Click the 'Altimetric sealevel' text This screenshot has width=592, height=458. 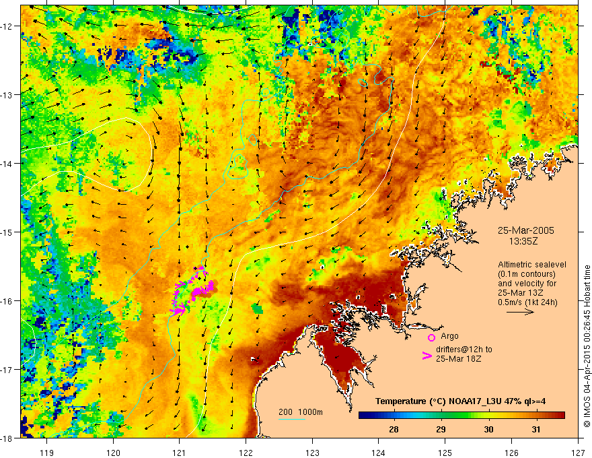coord(532,265)
